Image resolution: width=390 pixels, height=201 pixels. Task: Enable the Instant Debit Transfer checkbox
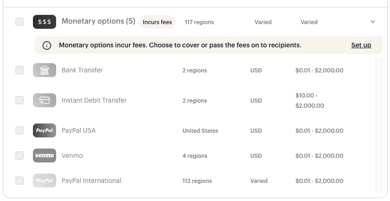pos(19,100)
